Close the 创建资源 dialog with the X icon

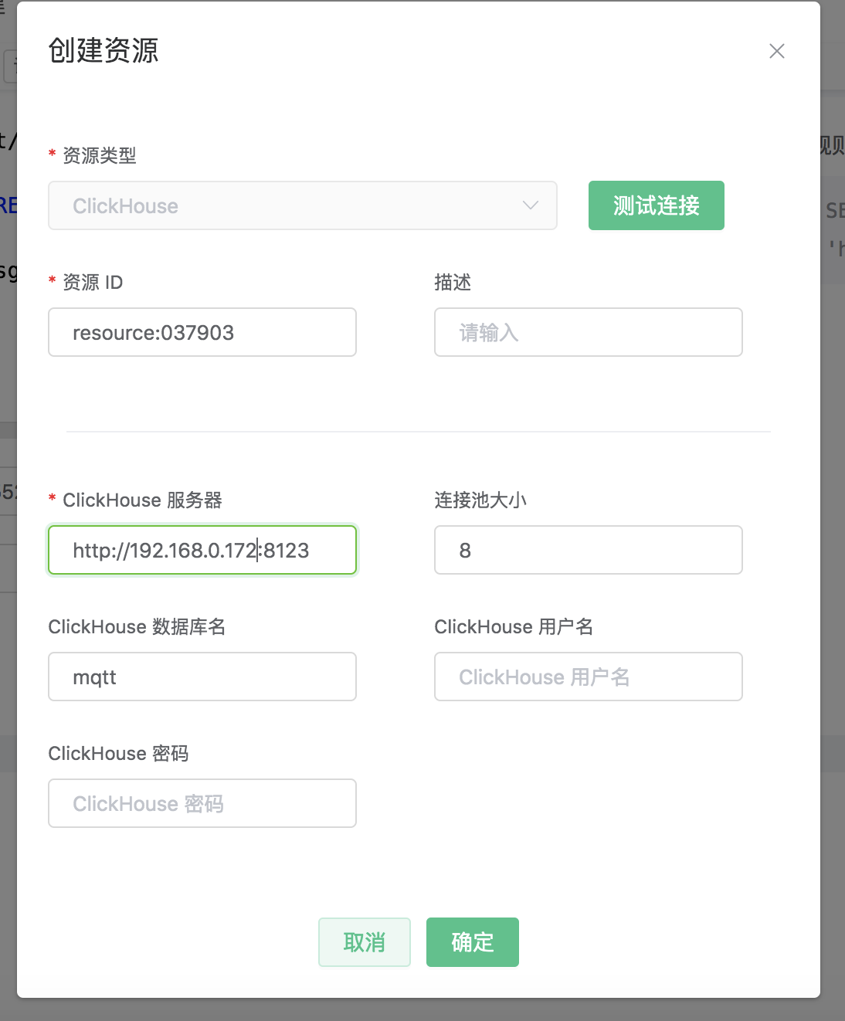pos(776,51)
